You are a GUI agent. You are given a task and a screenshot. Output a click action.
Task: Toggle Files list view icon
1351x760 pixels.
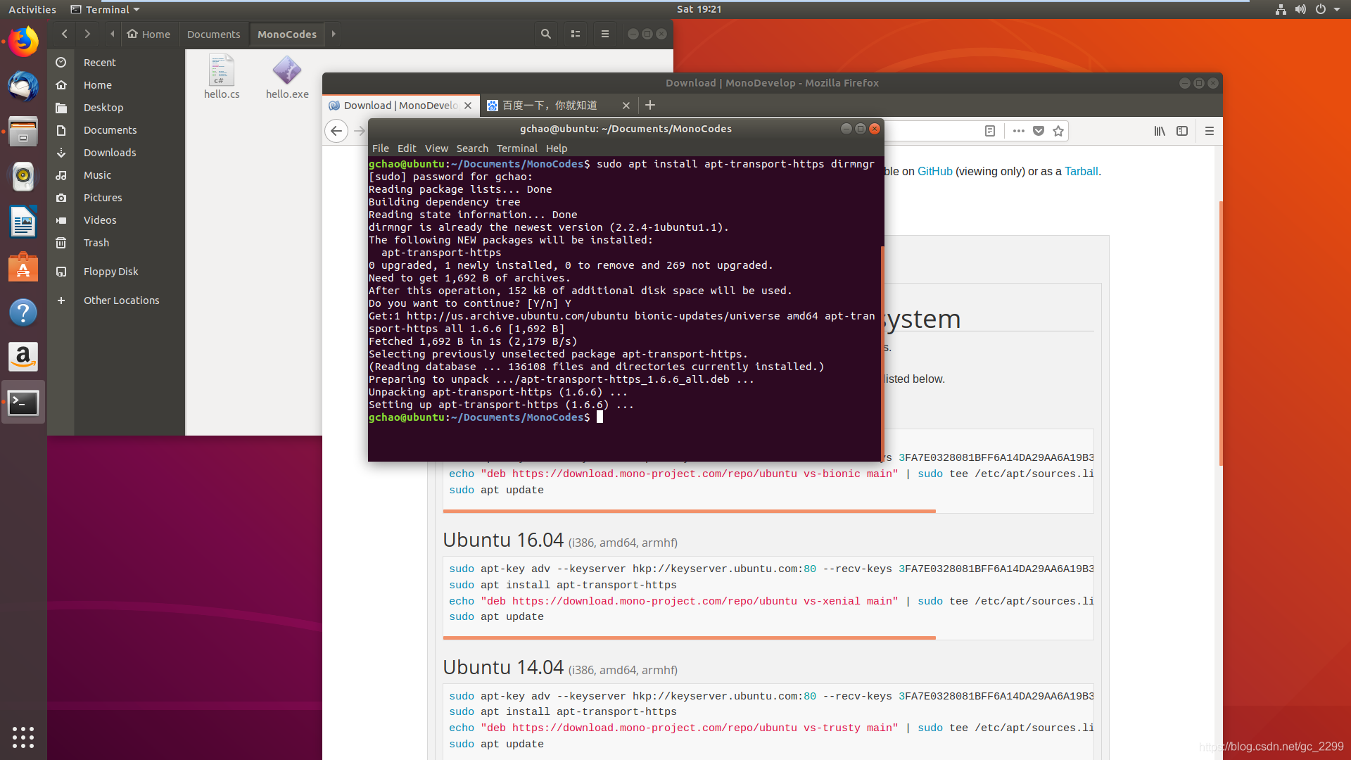pyautogui.click(x=576, y=34)
